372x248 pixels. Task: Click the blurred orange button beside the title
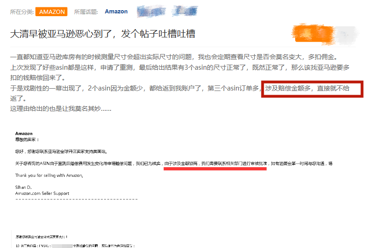pos(314,34)
